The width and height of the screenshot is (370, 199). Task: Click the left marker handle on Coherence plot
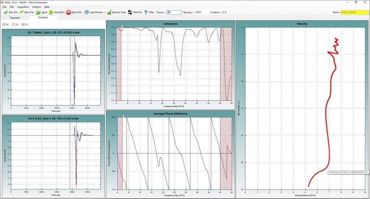click(x=122, y=26)
